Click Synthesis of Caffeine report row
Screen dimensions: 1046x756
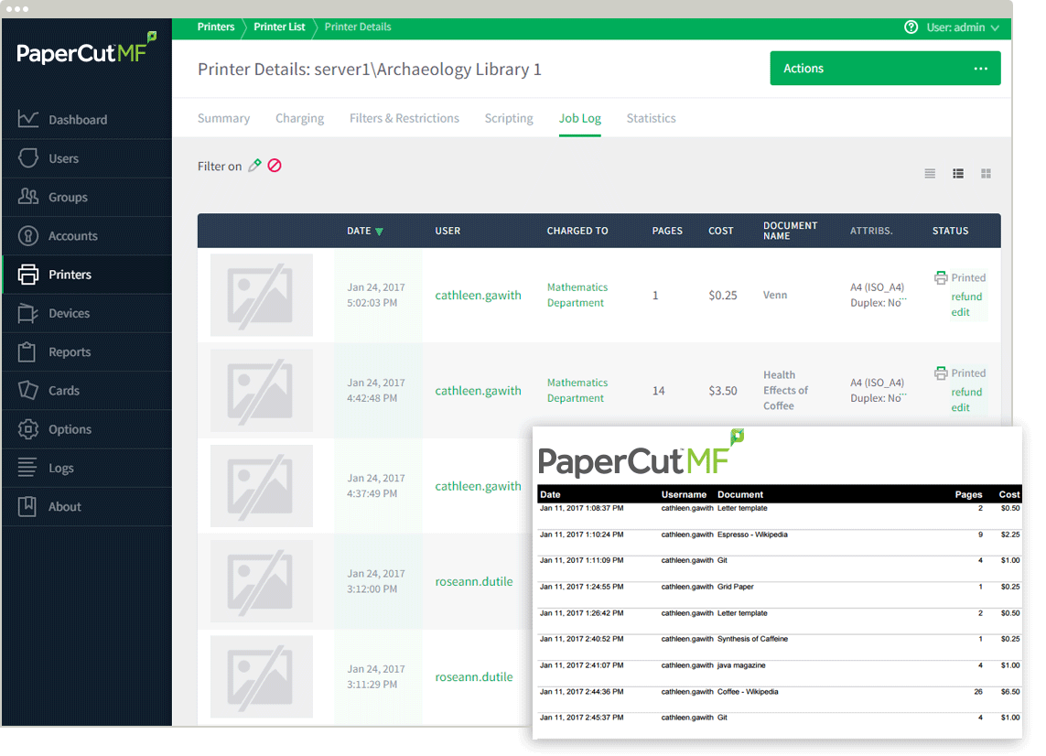(779, 639)
